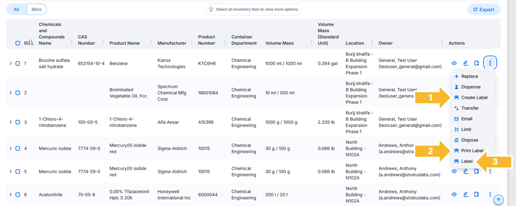View row 5 Mercuric iodide with eye icon
Viewport: 516px width, 206px height.
(x=454, y=171)
